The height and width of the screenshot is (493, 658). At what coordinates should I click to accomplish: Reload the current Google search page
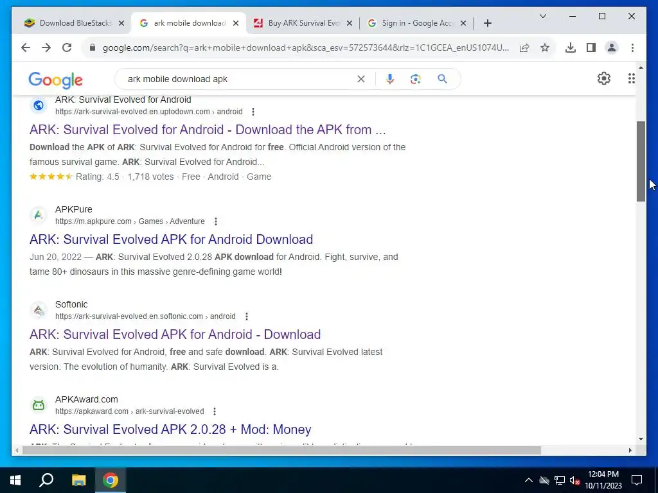[x=67, y=48]
